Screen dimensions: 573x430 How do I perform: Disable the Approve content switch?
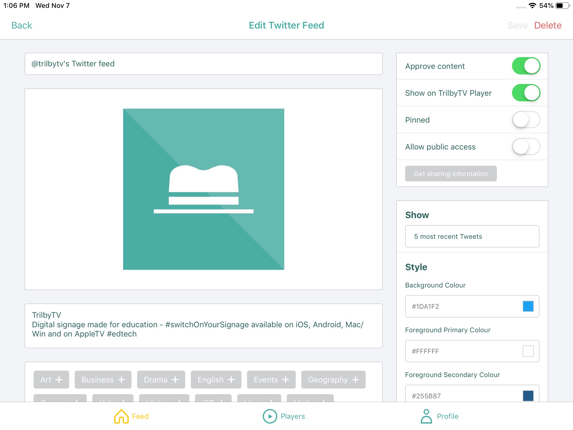[526, 66]
